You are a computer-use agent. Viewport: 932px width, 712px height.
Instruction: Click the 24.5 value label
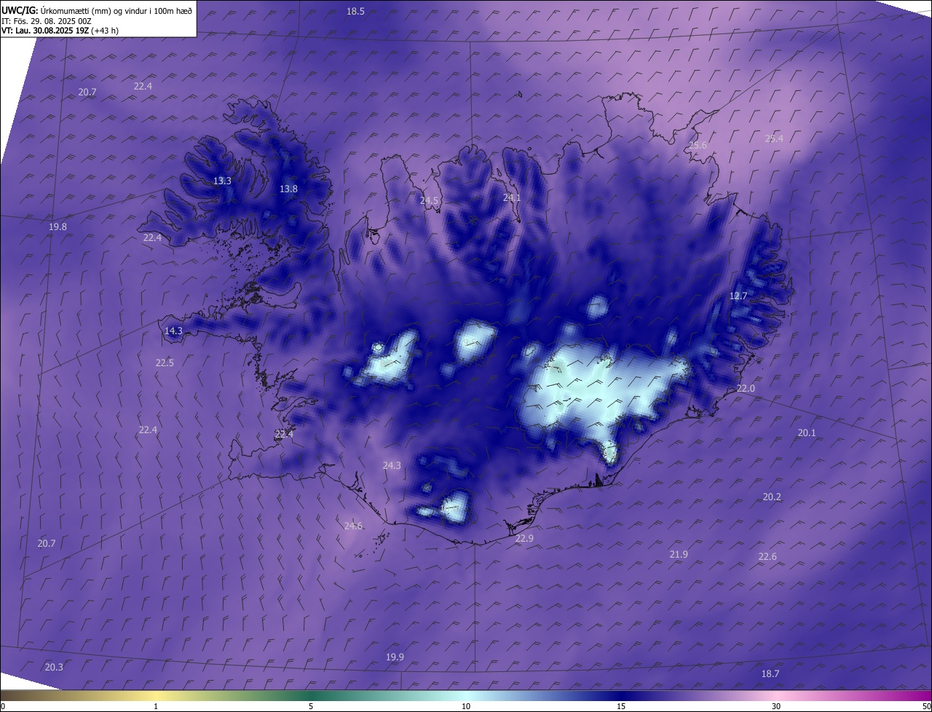point(430,200)
